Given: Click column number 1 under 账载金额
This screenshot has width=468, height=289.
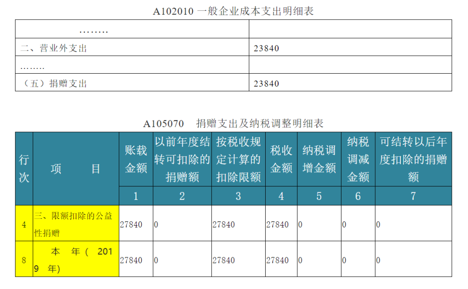Looking at the screenshot, I should (x=136, y=196).
